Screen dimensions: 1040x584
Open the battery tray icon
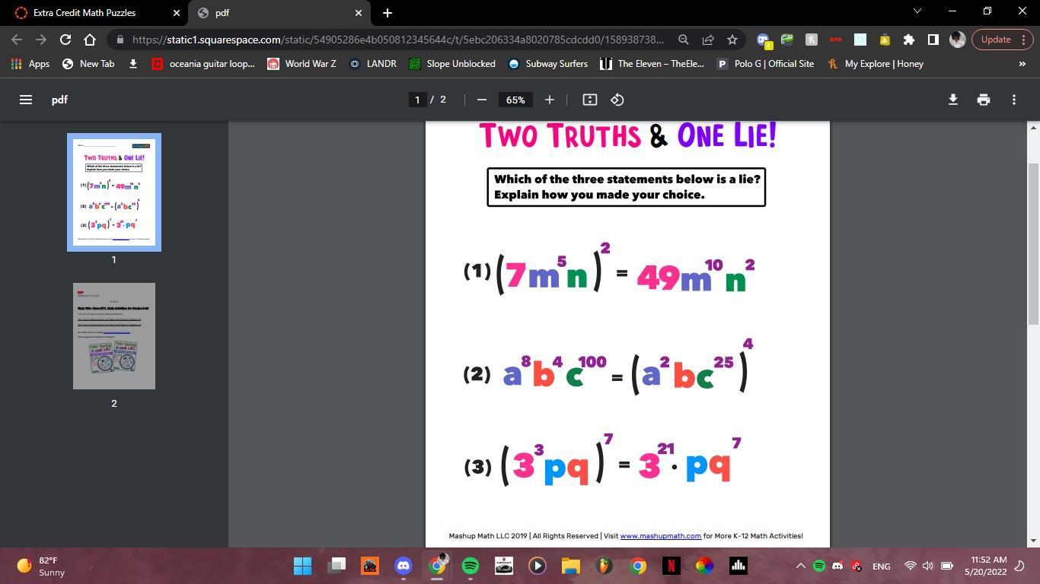tap(947, 566)
